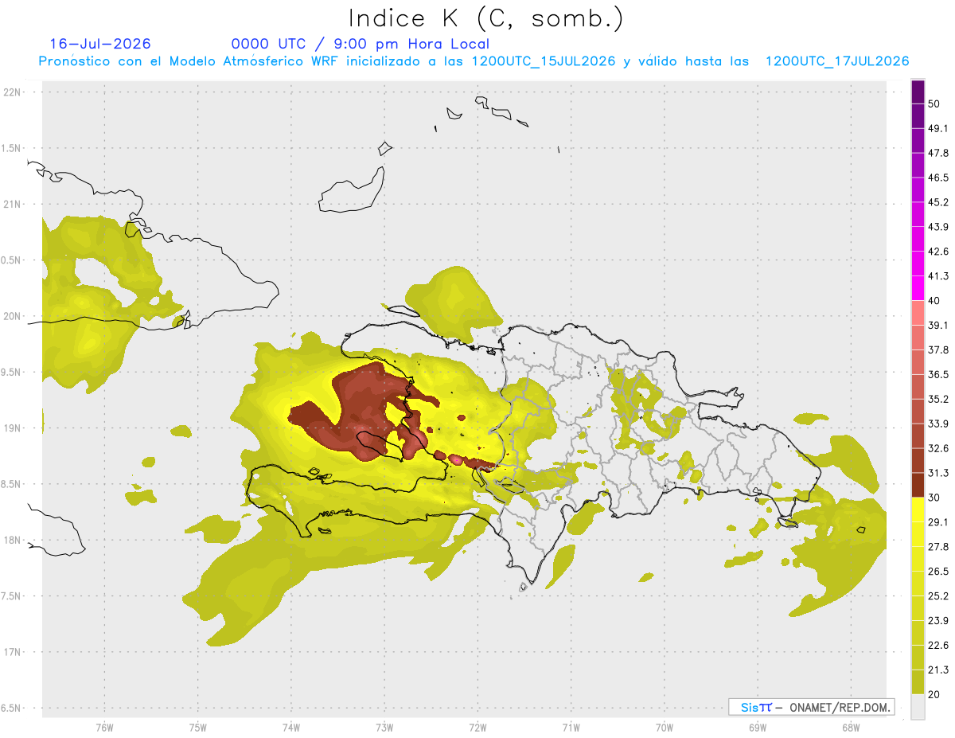Click the 21N latitude label
This screenshot has width=955, height=738.
tap(14, 204)
